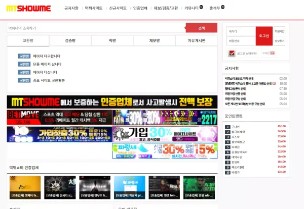The width and height of the screenshot is (304, 209).
Task: Click the 교환방 tag before 메이저 다구합니다
Action: click(24, 56)
